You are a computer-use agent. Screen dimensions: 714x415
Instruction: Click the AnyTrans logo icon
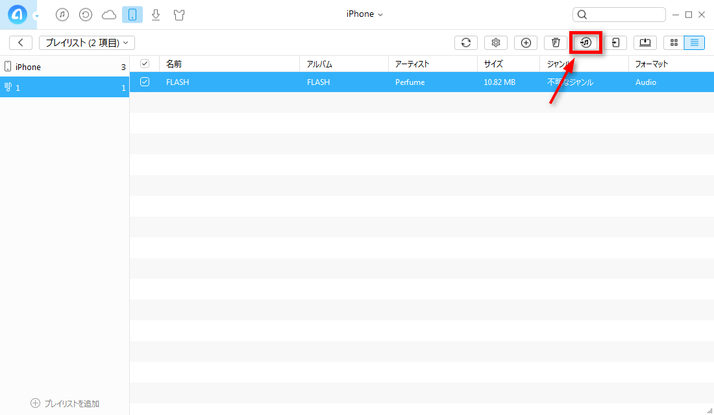[18, 14]
